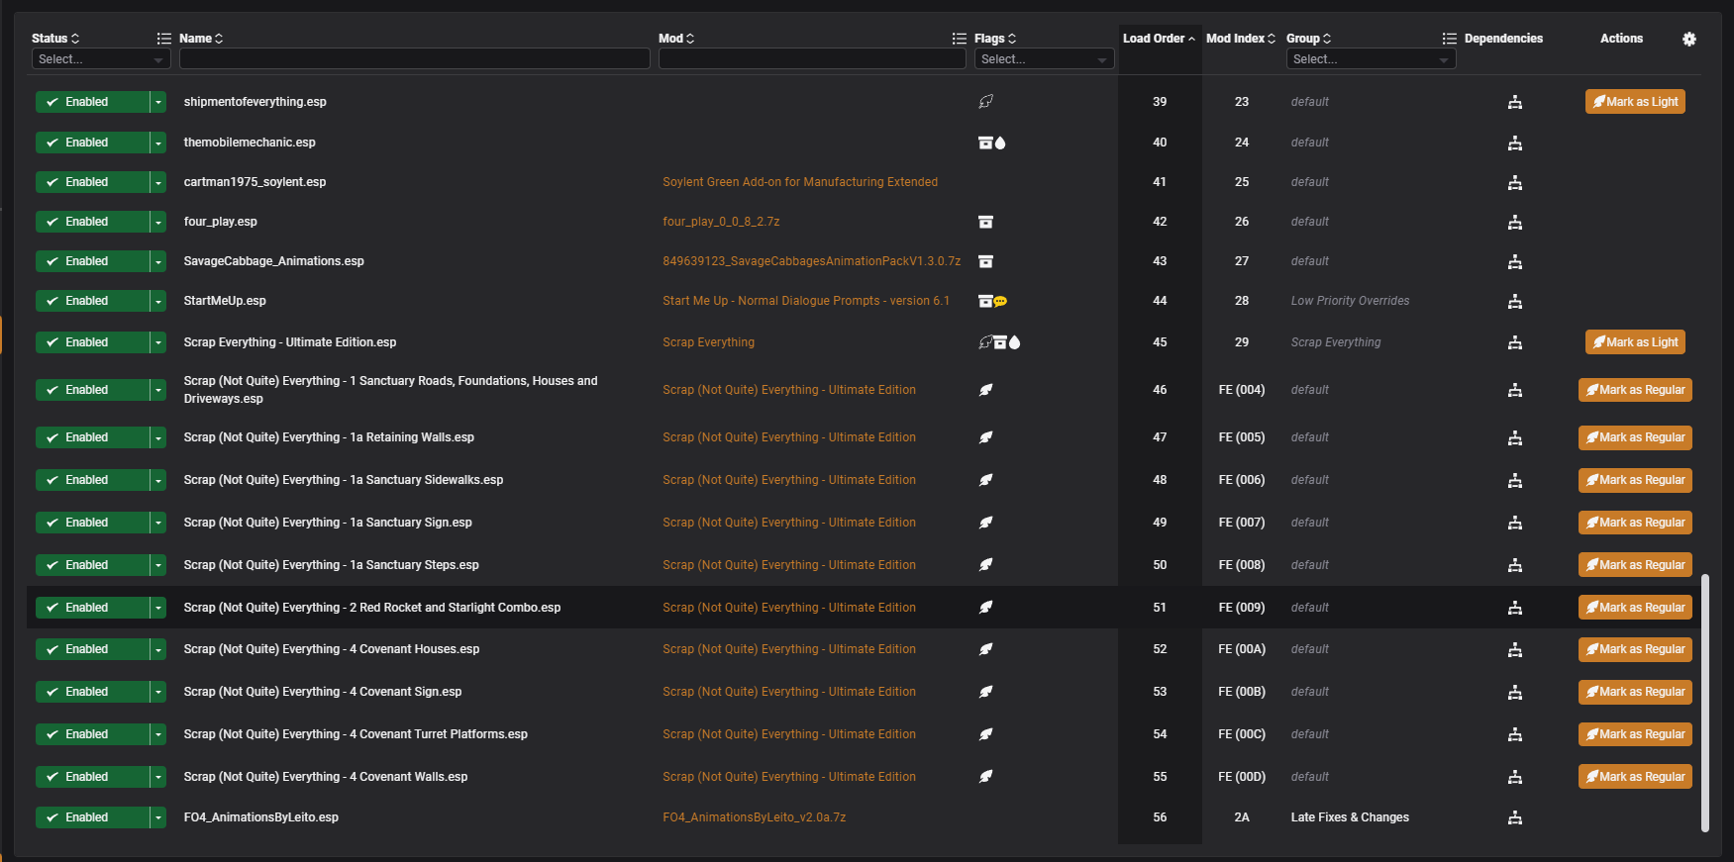This screenshot has width=1734, height=862.
Task: Open the Start Me Up - Normal Dialogue Prompts link
Action: [x=806, y=301]
